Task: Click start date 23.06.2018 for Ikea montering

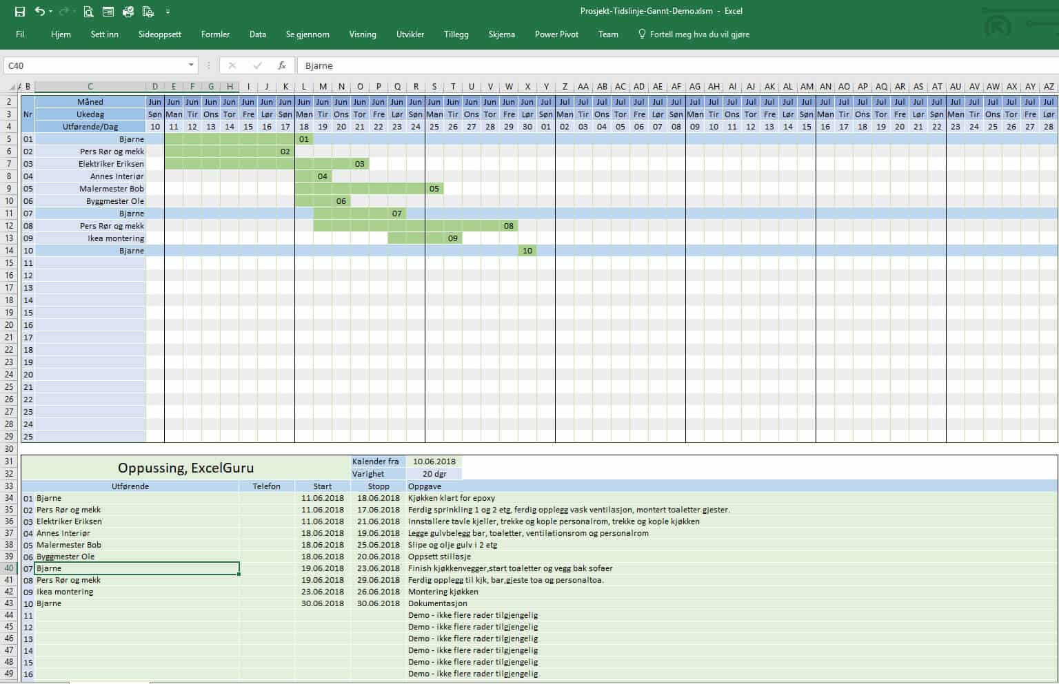Action: 323,592
